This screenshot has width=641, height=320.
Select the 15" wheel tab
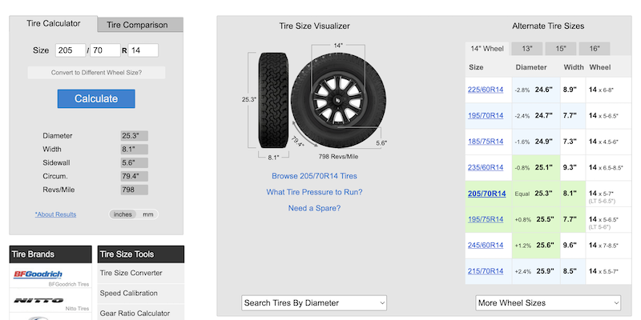tap(561, 49)
